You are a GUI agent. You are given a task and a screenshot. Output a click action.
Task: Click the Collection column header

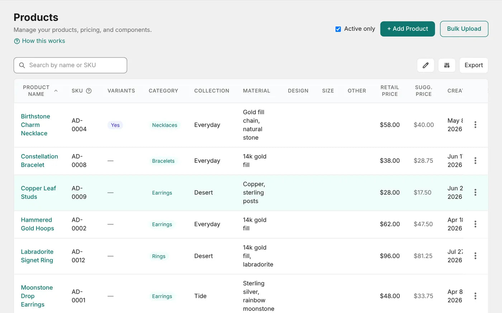click(x=212, y=91)
